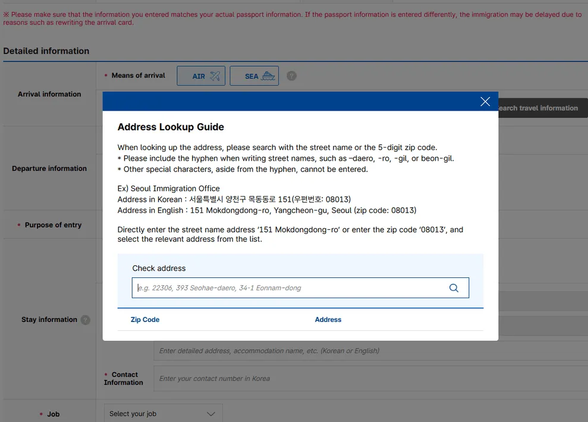Click the Detailed information heading
Image resolution: width=588 pixels, height=422 pixels.
[x=46, y=51]
